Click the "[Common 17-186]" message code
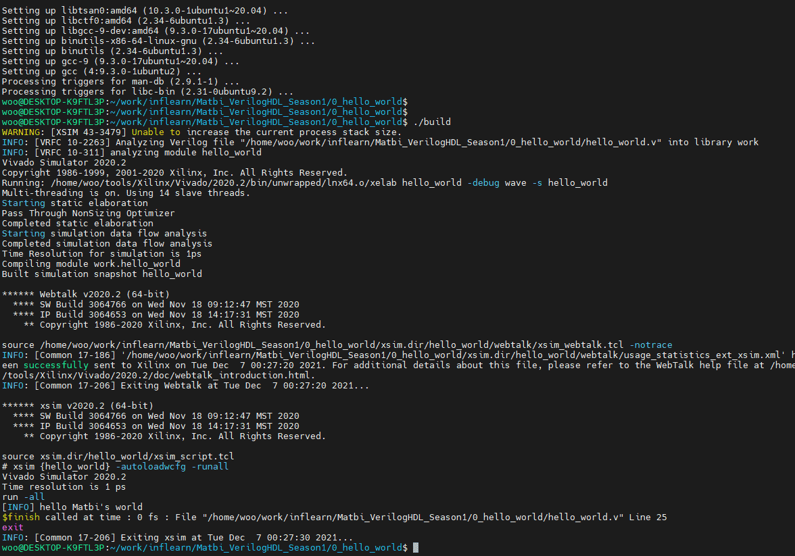Image resolution: width=795 pixels, height=556 pixels. (x=75, y=355)
